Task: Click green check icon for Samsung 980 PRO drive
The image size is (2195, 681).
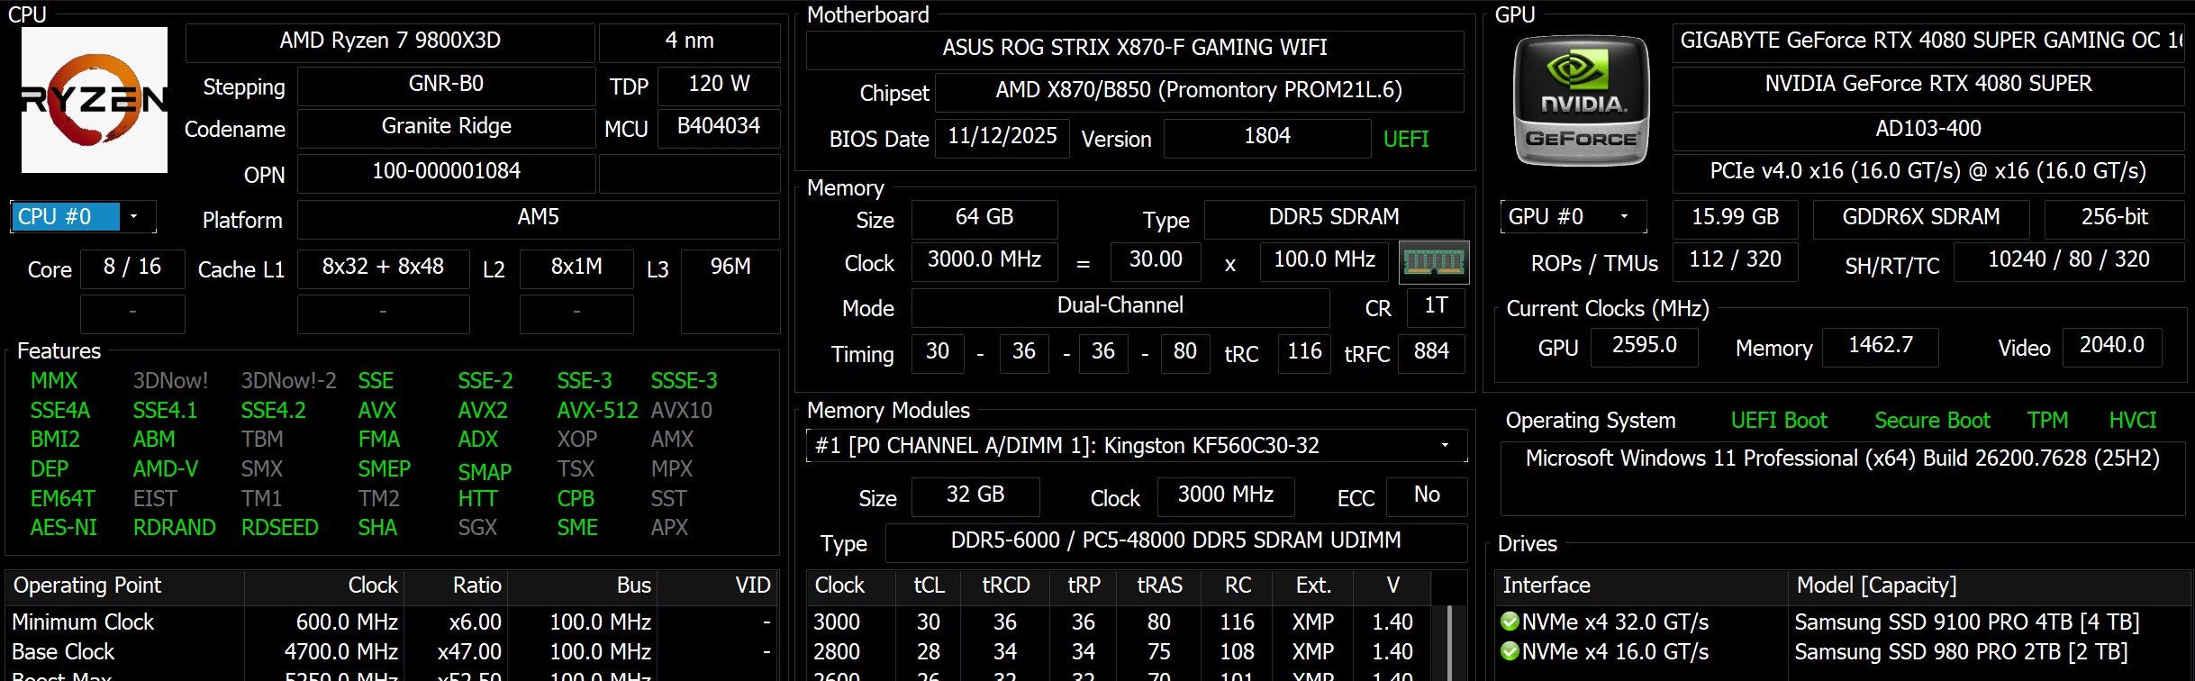Action: [1510, 651]
